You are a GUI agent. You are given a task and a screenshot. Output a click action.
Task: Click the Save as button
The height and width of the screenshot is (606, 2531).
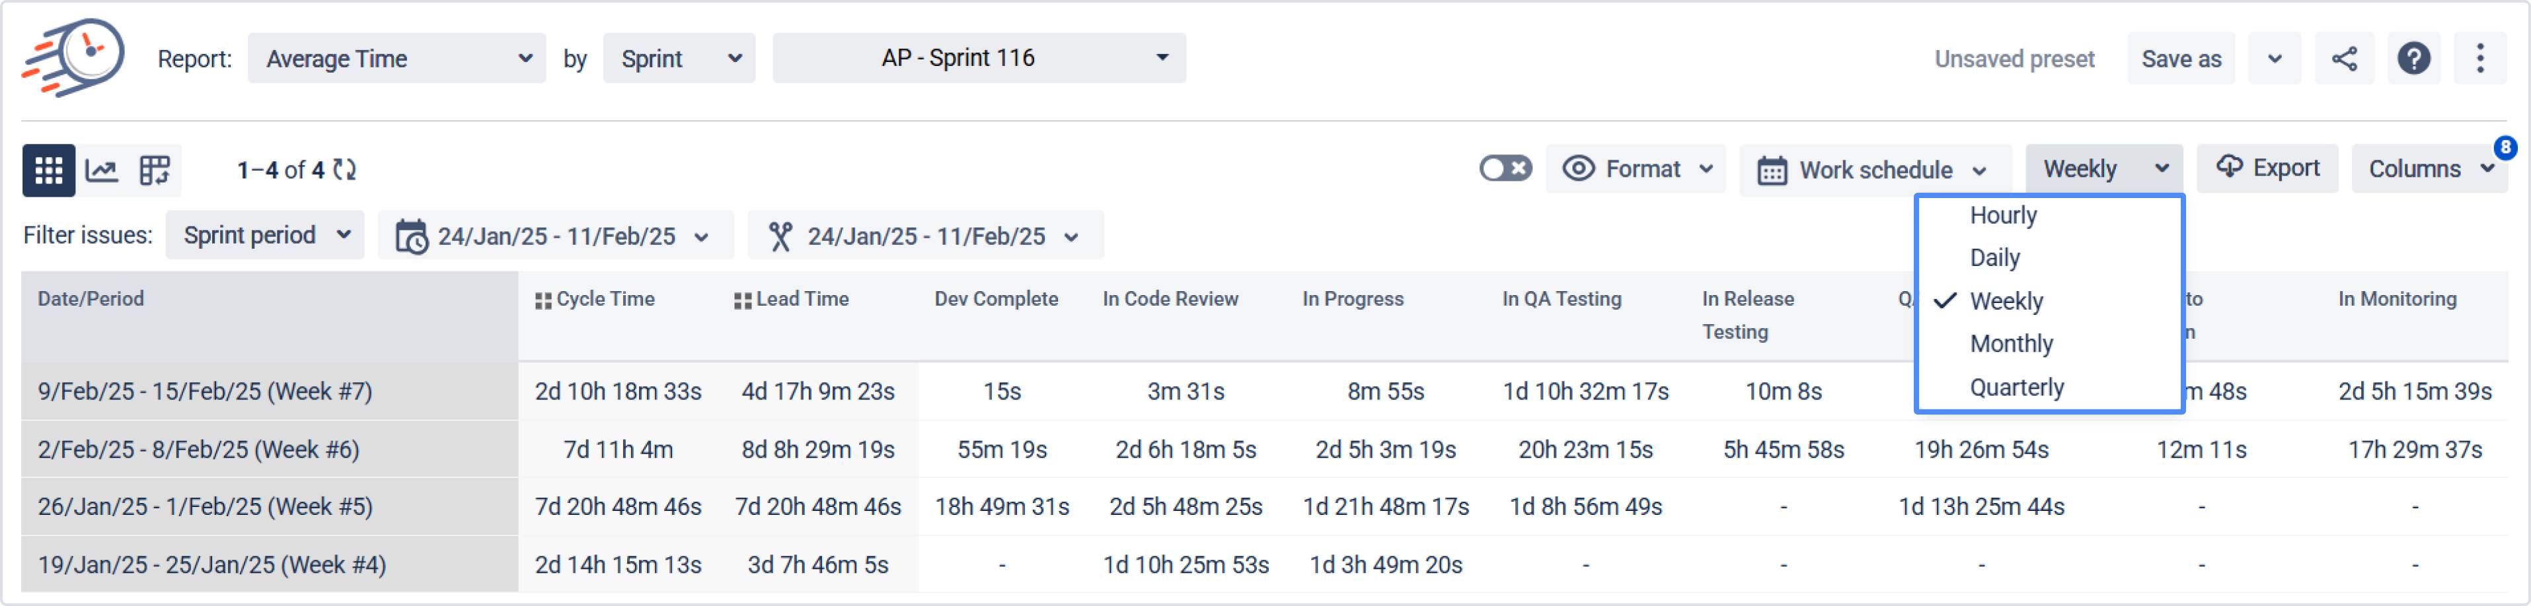(2181, 59)
